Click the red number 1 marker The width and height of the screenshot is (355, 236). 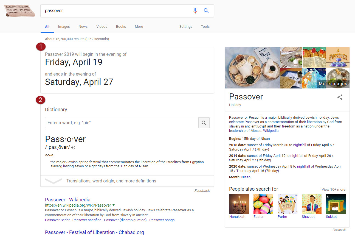(41, 47)
